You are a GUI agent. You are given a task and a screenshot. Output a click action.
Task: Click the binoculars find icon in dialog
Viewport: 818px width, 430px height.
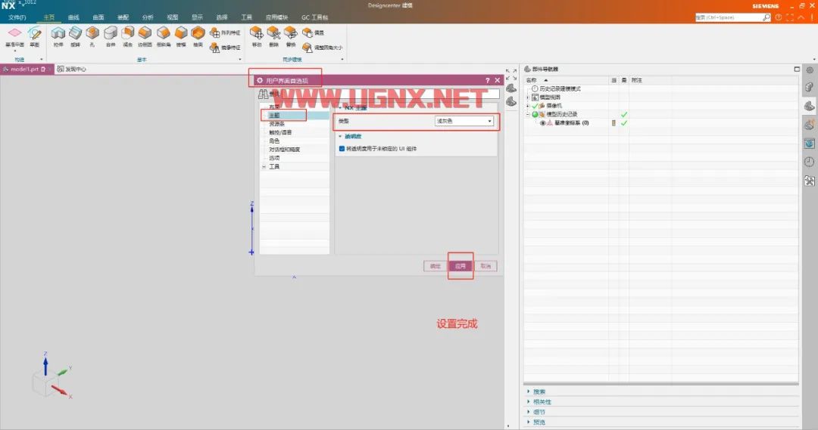[264, 94]
